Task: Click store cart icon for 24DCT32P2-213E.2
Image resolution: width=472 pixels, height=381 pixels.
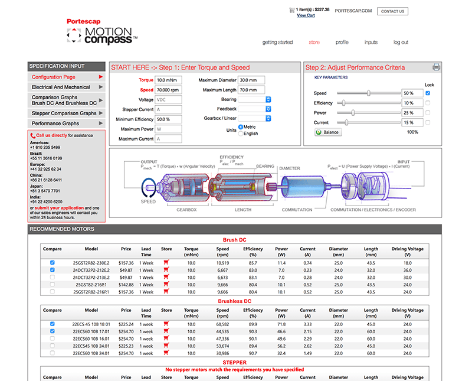Action: pyautogui.click(x=166, y=277)
